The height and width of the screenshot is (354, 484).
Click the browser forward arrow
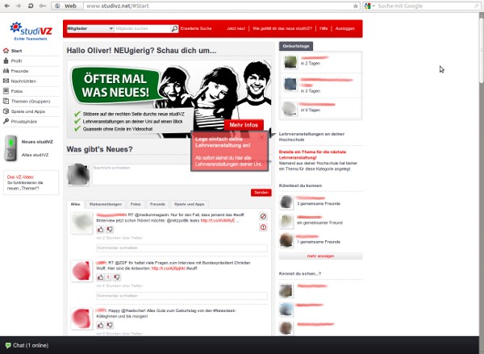(x=19, y=6)
